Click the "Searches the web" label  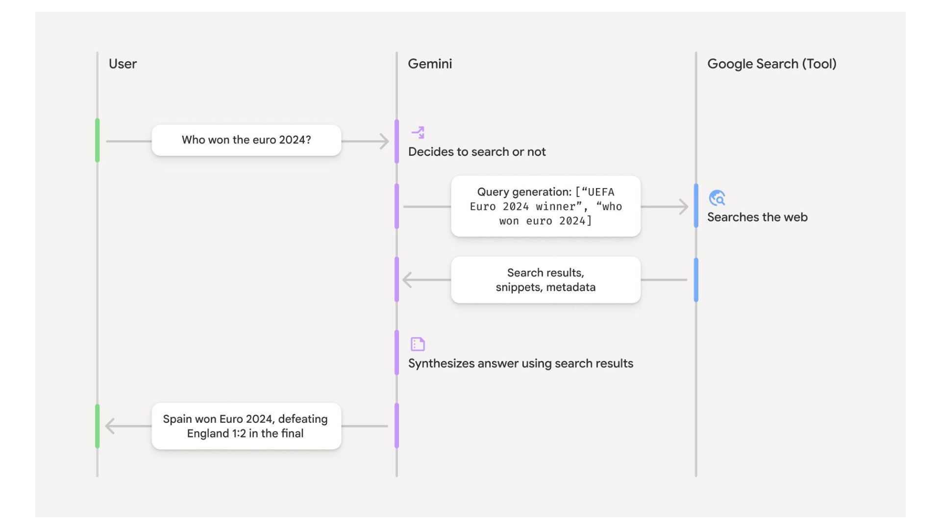click(x=757, y=217)
